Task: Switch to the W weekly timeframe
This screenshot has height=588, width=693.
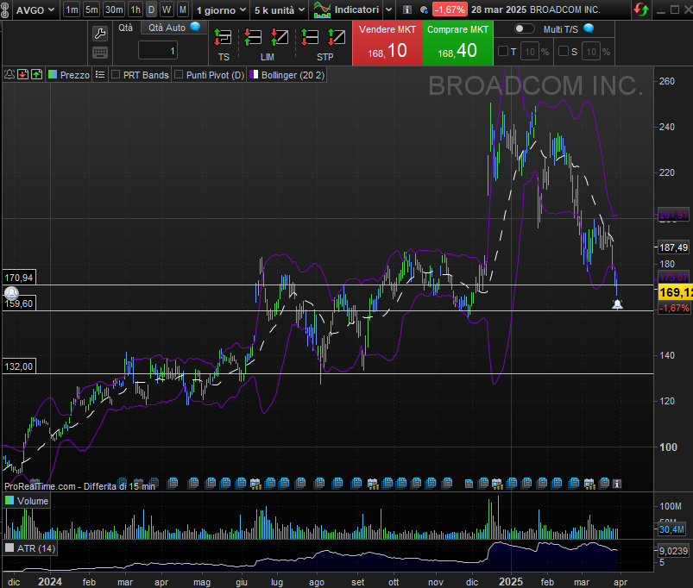Action: tap(167, 9)
